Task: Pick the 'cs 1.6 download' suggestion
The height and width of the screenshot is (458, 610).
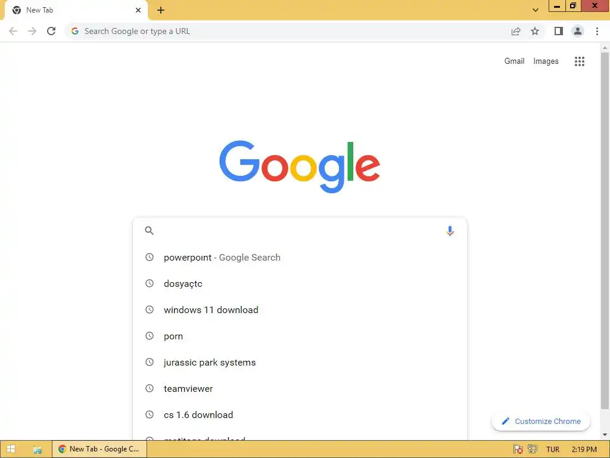Action: (300, 415)
